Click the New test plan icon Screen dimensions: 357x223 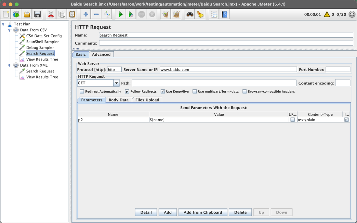pyautogui.click(x=6, y=14)
